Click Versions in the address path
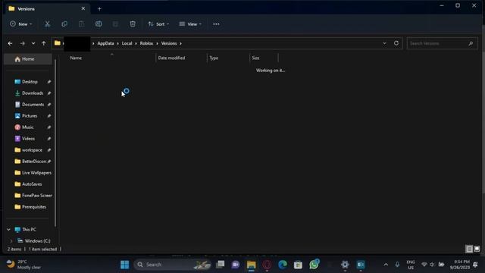Viewport: 485px width, 273px height. click(169, 43)
